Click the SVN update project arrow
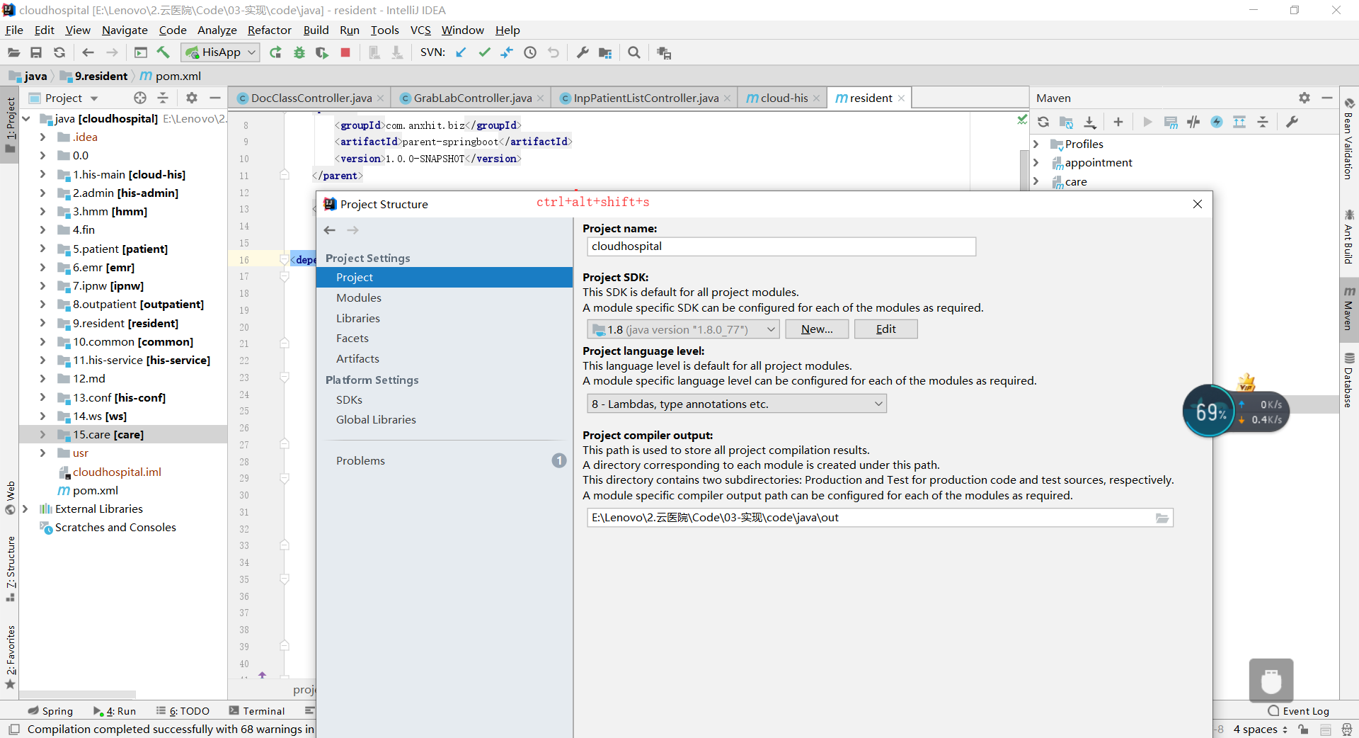This screenshot has height=738, width=1359. click(461, 52)
